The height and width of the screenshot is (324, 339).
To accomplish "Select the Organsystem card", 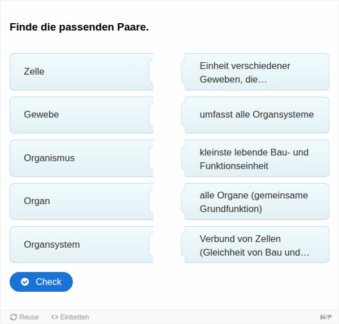I will coord(81,245).
